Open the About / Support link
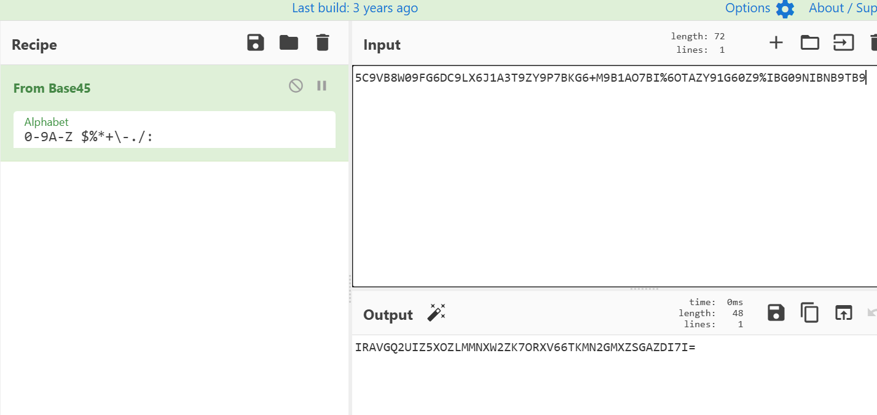The width and height of the screenshot is (877, 415). [842, 8]
